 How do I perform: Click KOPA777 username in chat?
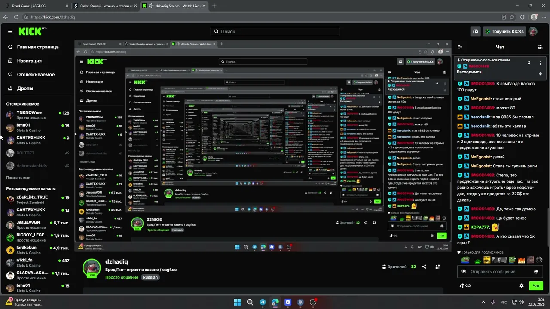point(480,227)
